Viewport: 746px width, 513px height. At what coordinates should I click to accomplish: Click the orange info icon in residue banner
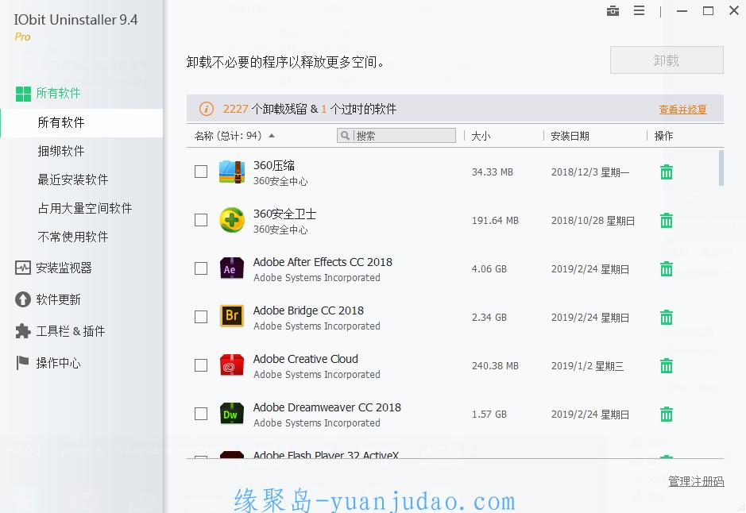[206, 109]
